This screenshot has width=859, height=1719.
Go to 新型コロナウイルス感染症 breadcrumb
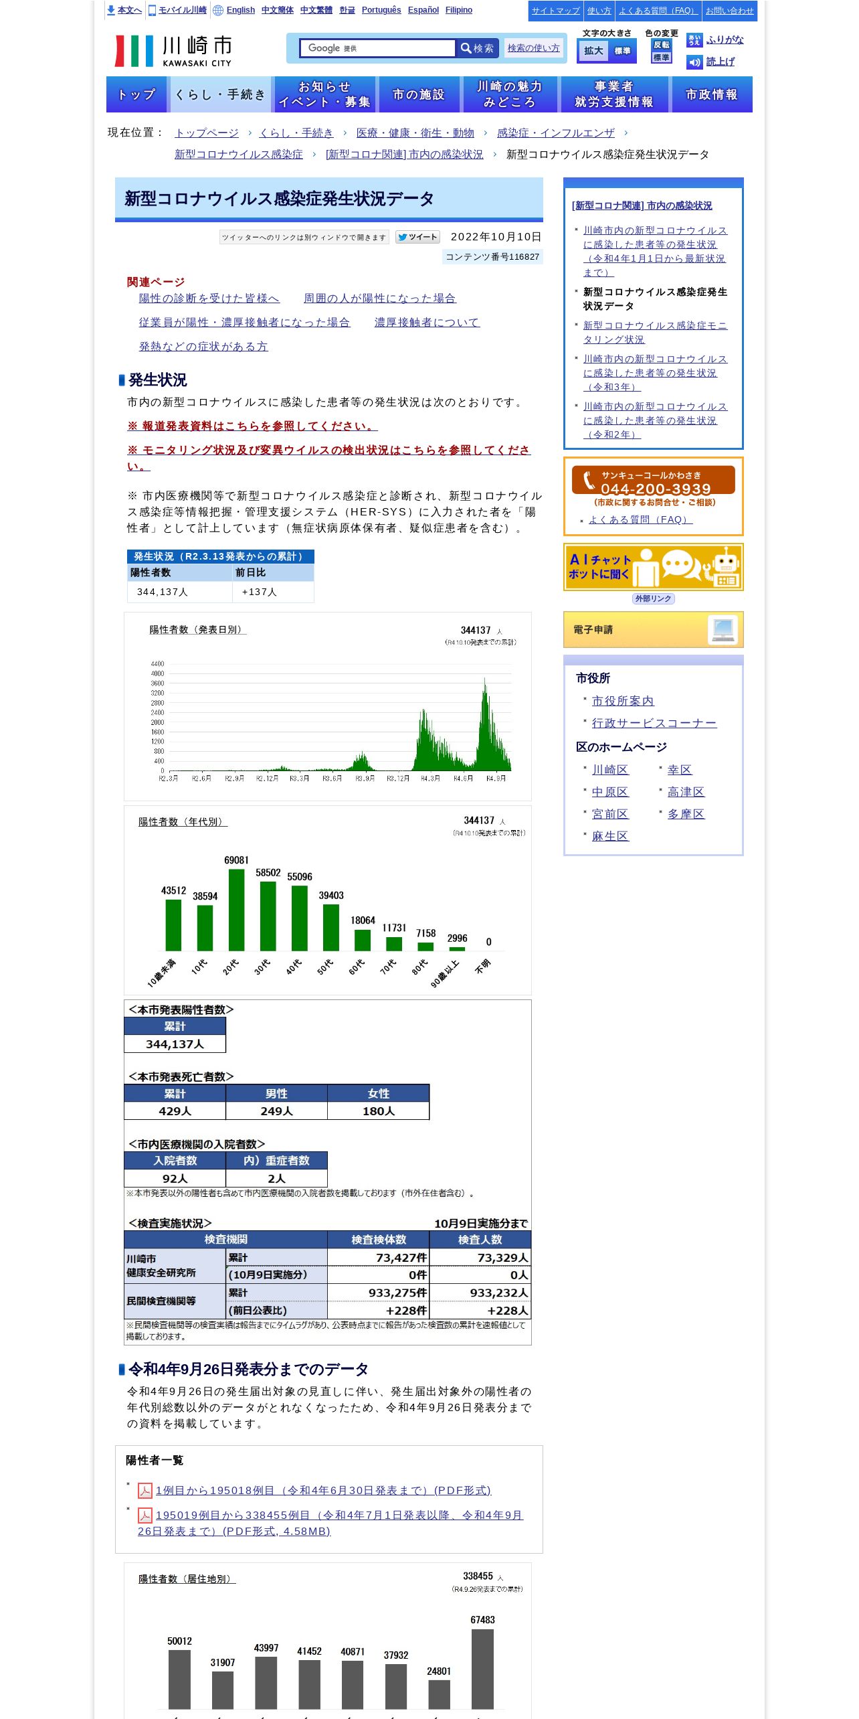(239, 154)
